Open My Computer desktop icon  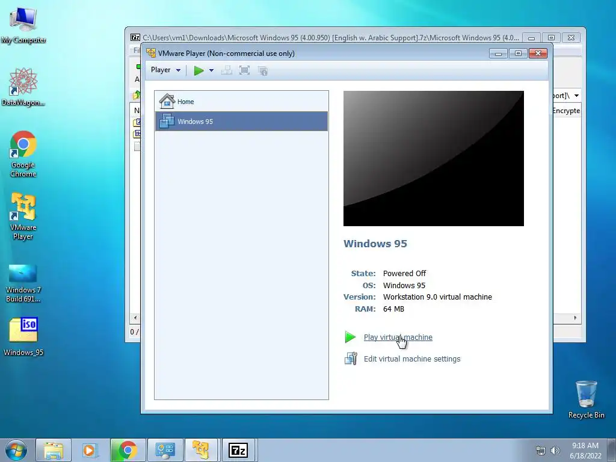[23, 25]
